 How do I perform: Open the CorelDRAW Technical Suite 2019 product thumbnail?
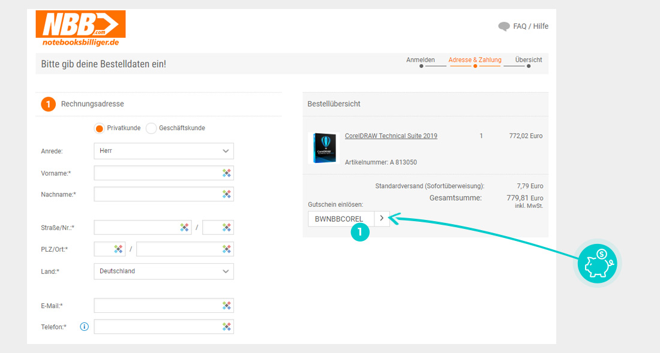pyautogui.click(x=323, y=148)
